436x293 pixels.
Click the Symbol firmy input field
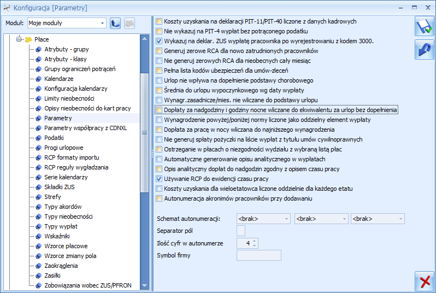pyautogui.click(x=259, y=255)
